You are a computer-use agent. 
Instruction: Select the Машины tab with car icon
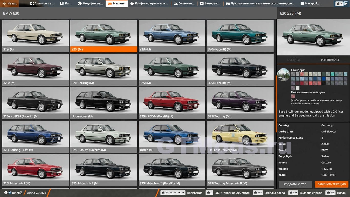click(116, 4)
